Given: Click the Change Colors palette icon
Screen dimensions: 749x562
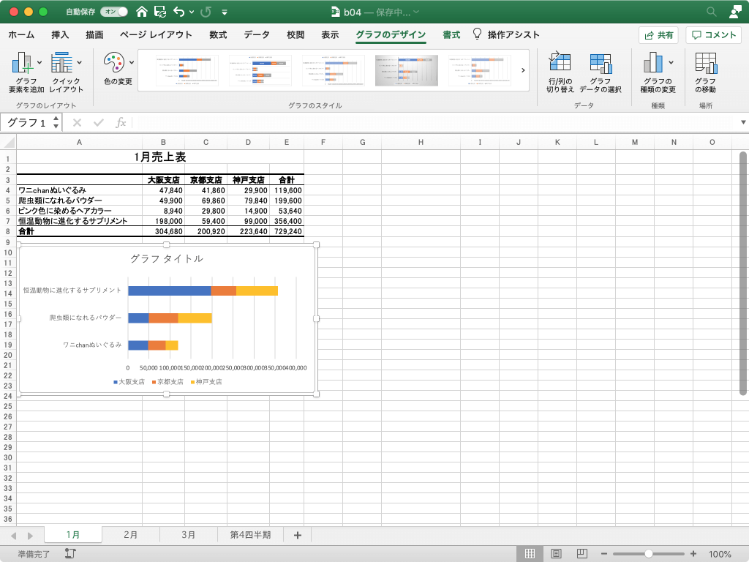Looking at the screenshot, I should [113, 62].
